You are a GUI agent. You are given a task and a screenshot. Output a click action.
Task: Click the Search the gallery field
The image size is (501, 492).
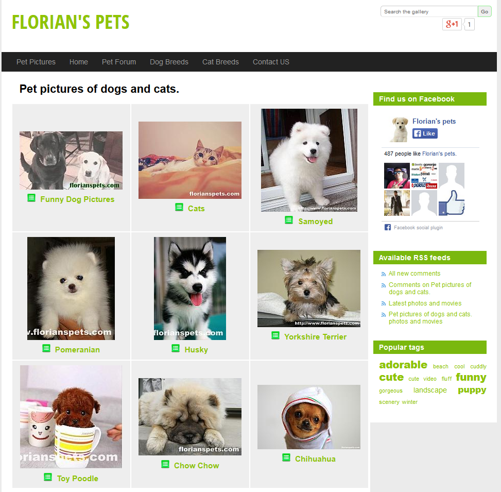429,11
